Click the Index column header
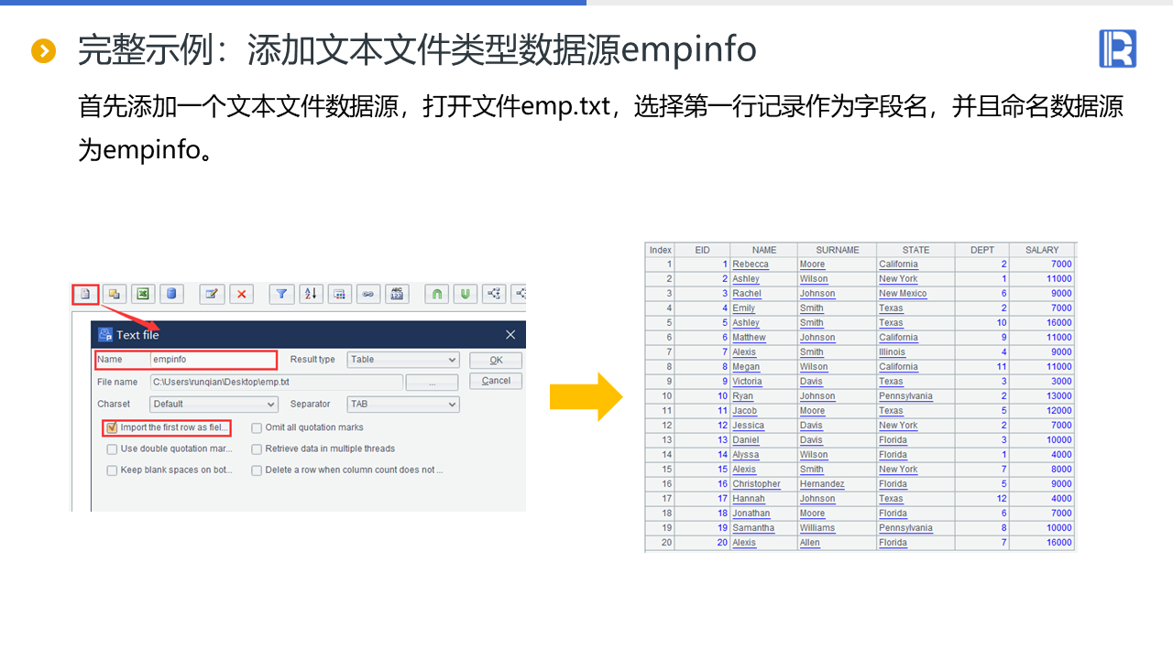Image resolution: width=1173 pixels, height=659 pixels. tap(661, 250)
